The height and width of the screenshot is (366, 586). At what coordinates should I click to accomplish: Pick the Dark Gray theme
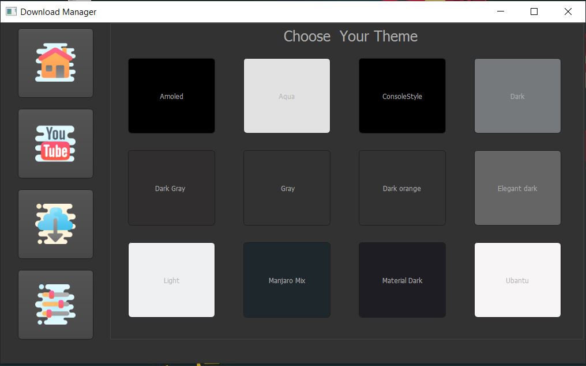click(171, 188)
